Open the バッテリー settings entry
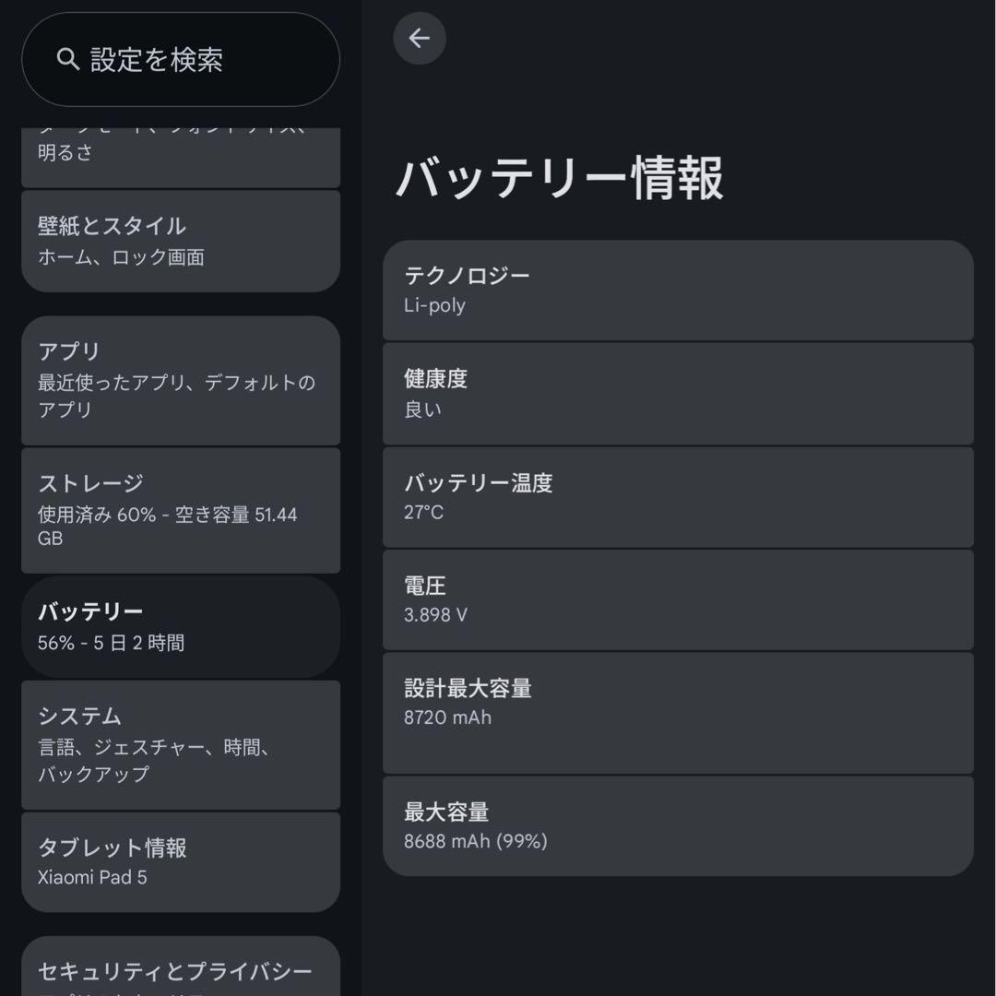 (x=180, y=627)
